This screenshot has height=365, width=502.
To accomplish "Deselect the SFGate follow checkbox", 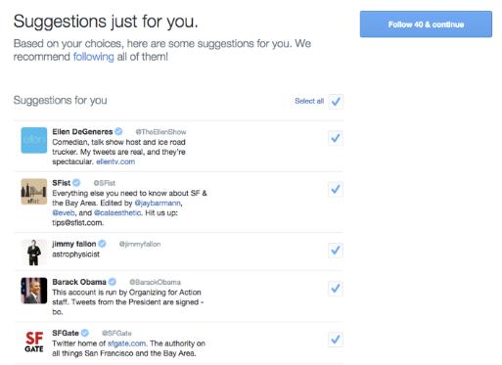I will [x=336, y=340].
